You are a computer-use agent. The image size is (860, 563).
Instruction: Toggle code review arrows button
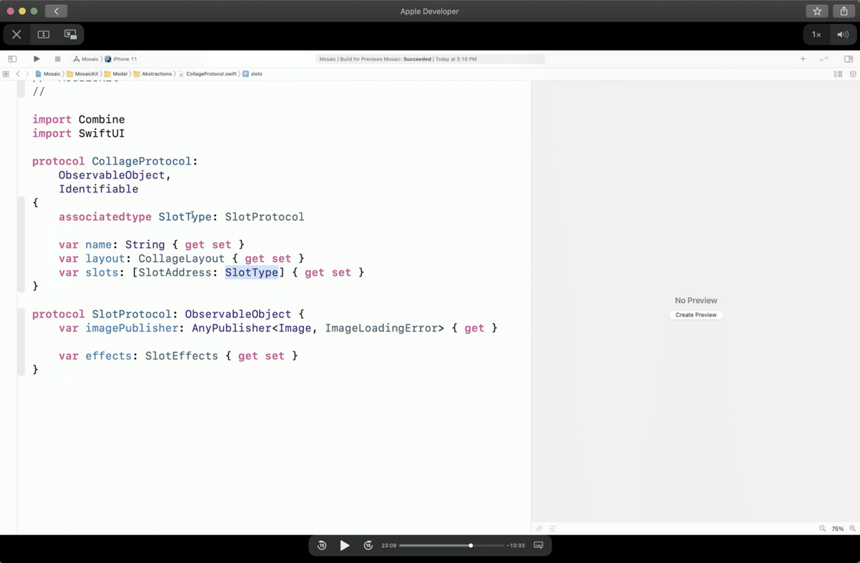pos(824,59)
